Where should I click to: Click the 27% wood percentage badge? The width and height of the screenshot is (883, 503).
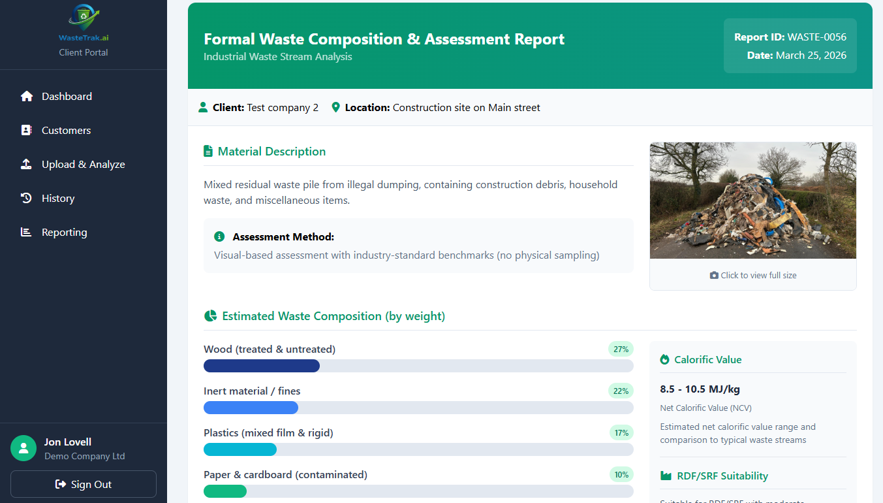[x=621, y=349]
